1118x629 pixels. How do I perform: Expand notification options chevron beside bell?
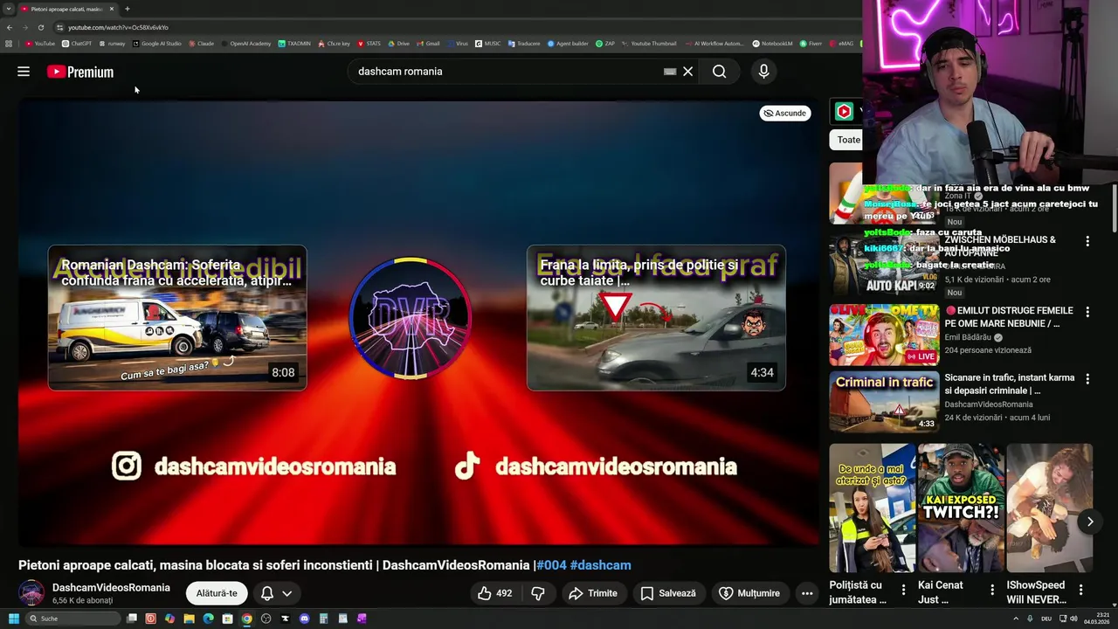click(286, 593)
